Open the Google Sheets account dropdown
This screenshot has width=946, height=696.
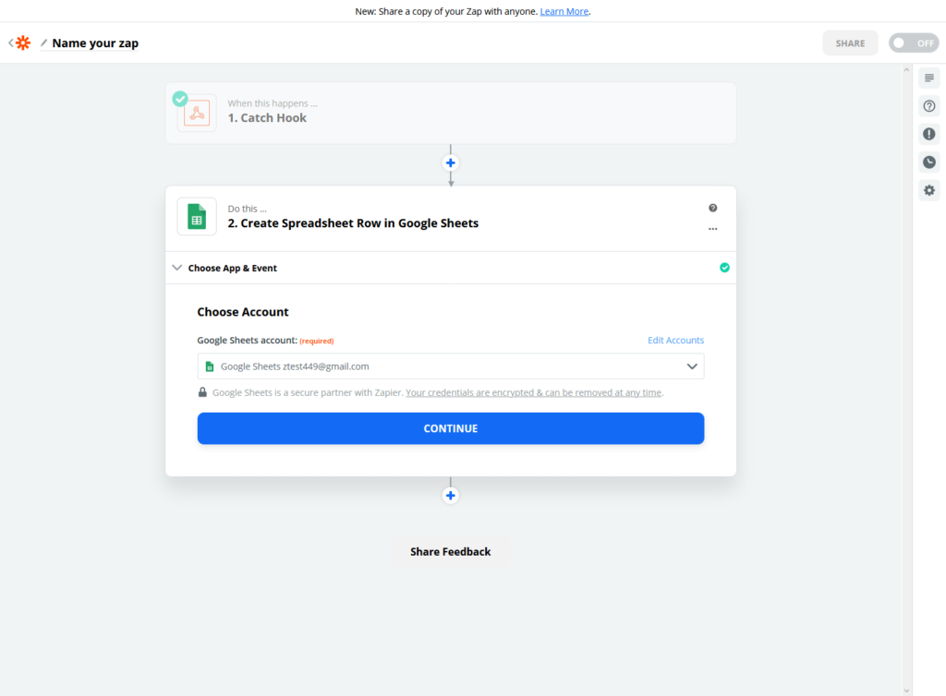click(451, 366)
